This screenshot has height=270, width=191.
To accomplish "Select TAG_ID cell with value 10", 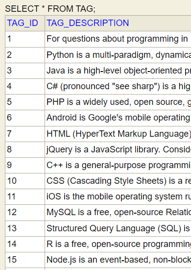I will pyautogui.click(x=25, y=181).
